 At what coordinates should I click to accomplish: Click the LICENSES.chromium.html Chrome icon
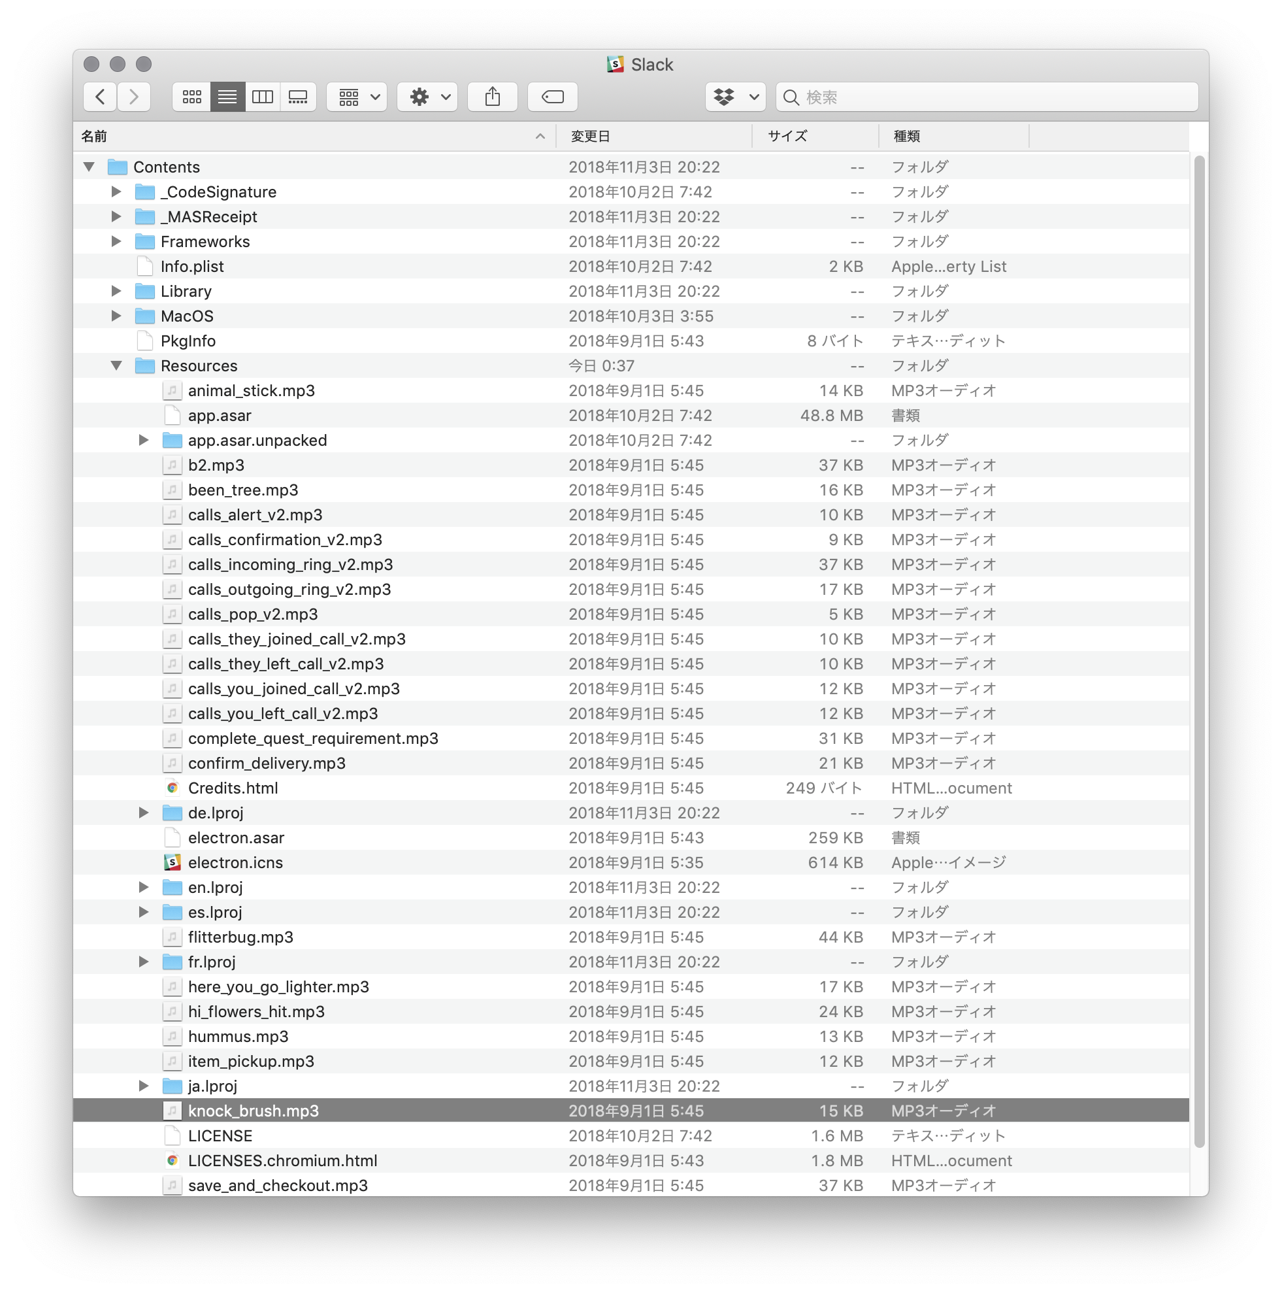(172, 1160)
